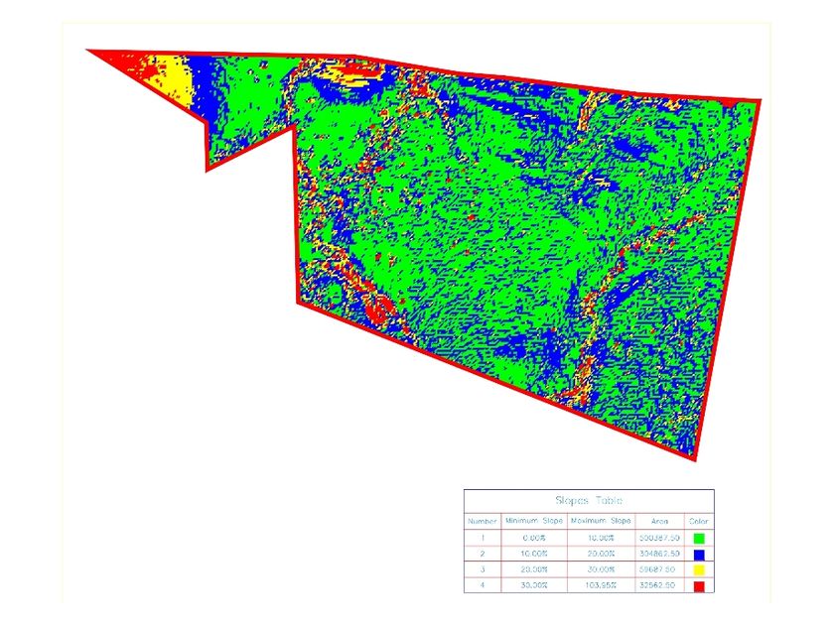Select the 'Slopes Table' title text
This screenshot has width=834, height=625.
[588, 500]
